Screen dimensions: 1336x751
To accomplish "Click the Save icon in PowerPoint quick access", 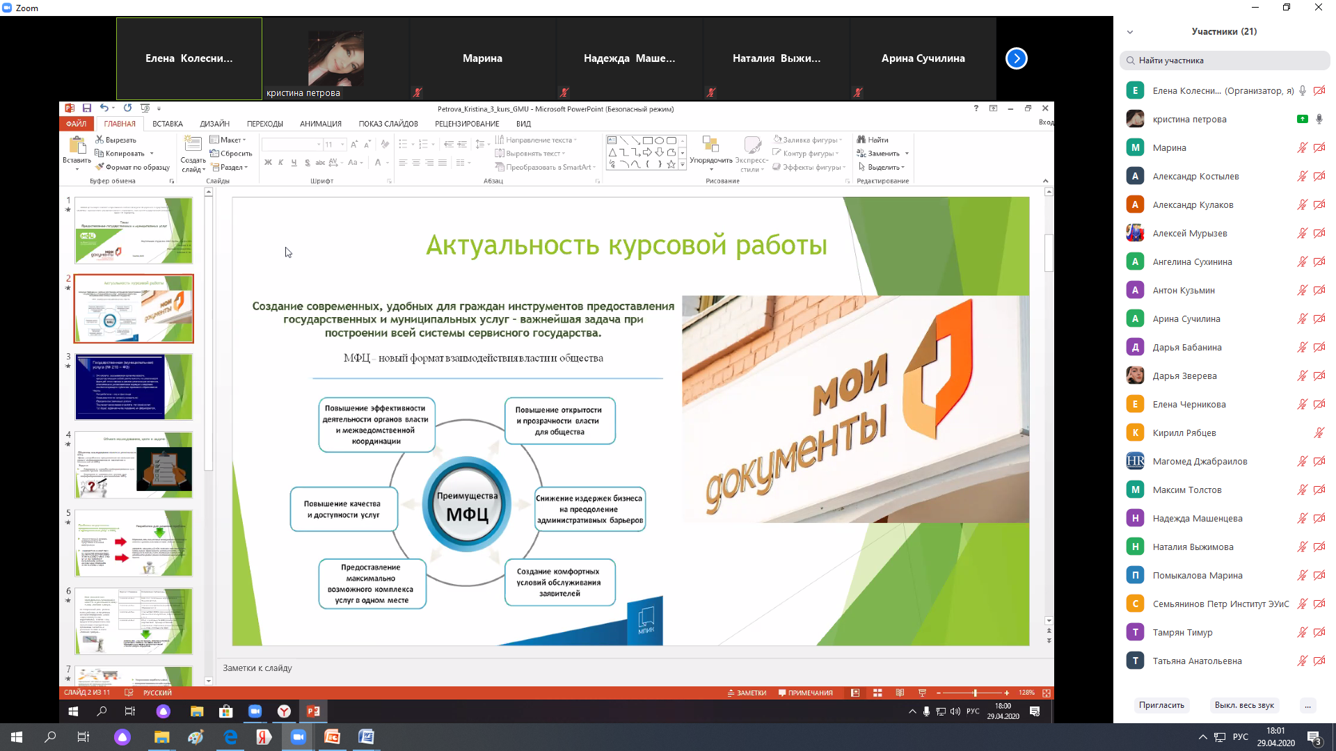I will tap(87, 108).
